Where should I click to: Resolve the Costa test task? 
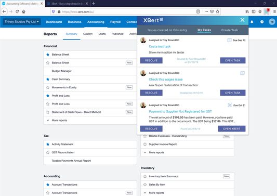(151, 60)
